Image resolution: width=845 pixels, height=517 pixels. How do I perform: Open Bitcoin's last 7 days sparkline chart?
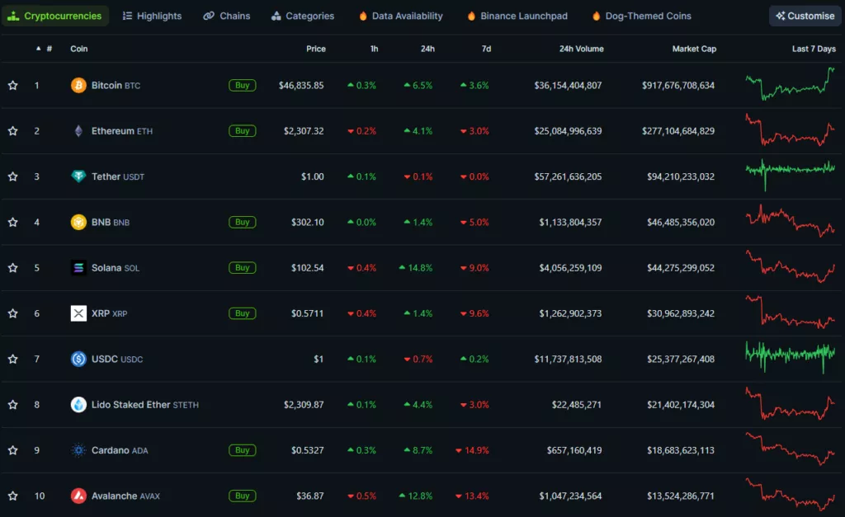click(790, 84)
